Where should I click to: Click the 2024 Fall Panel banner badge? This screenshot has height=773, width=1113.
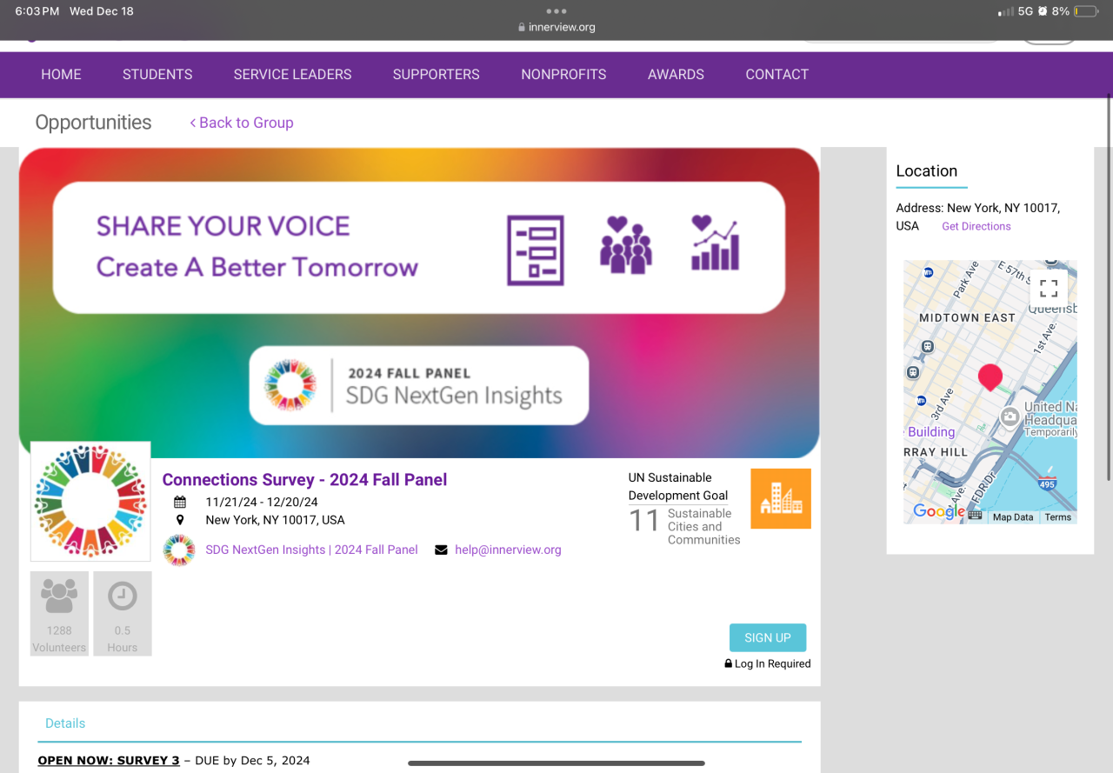tap(419, 385)
